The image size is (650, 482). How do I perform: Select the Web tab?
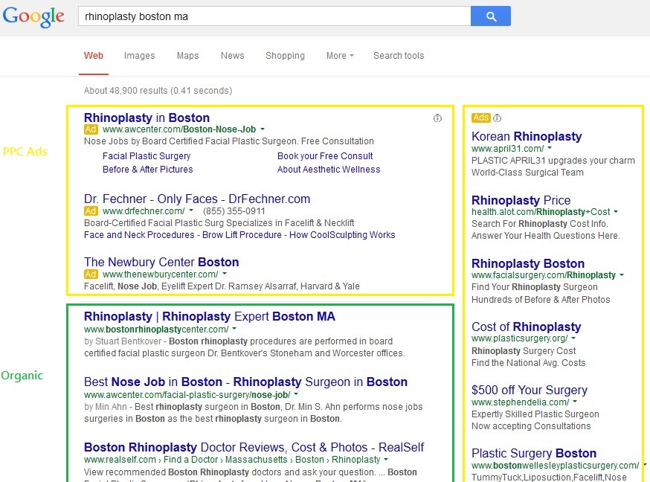pos(94,56)
